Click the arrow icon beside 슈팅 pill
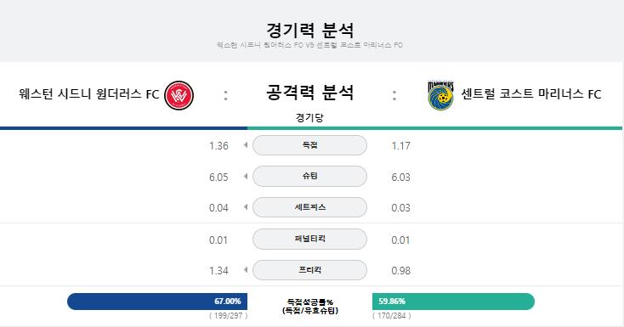This screenshot has height=327, width=624. [246, 176]
